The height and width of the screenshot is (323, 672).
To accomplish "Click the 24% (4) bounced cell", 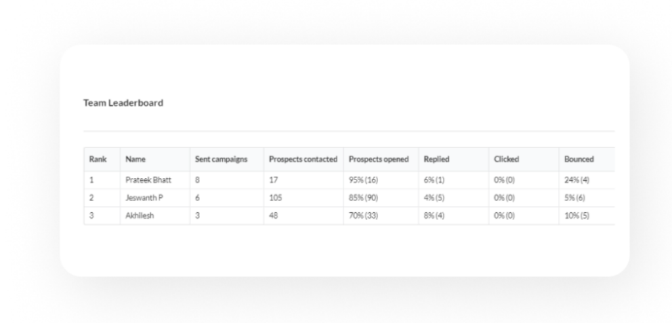I will 577,180.
